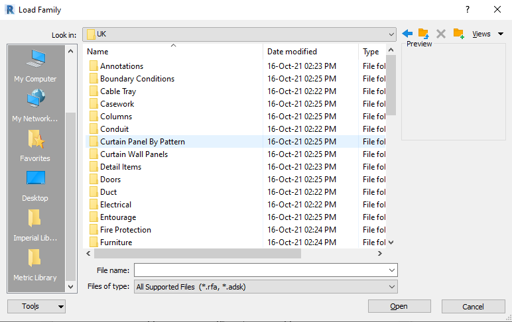Click the Open button
The width and height of the screenshot is (512, 322).
tap(399, 306)
